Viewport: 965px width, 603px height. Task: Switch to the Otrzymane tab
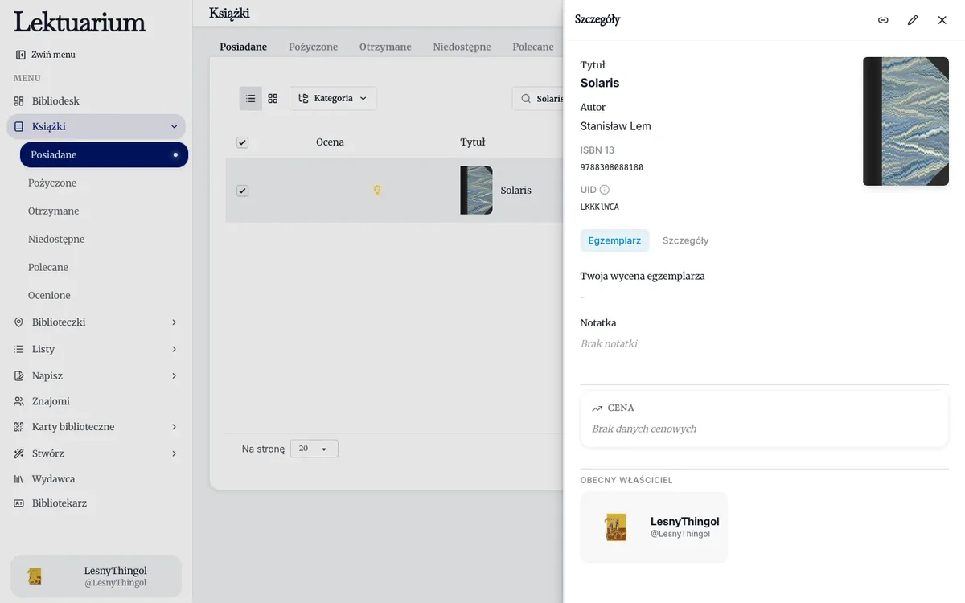click(x=385, y=47)
